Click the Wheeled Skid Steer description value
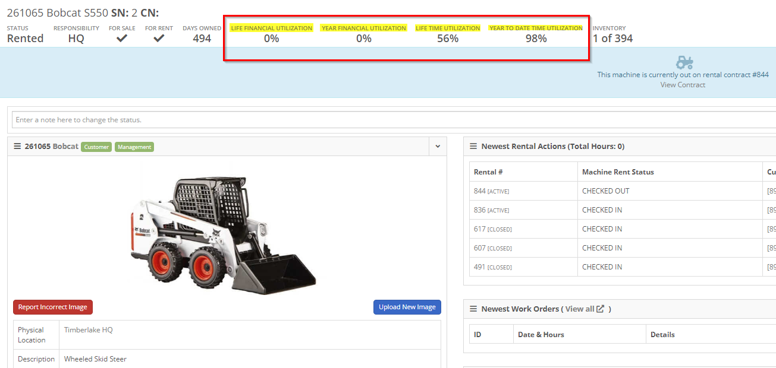This screenshot has height=368, width=776. click(95, 359)
